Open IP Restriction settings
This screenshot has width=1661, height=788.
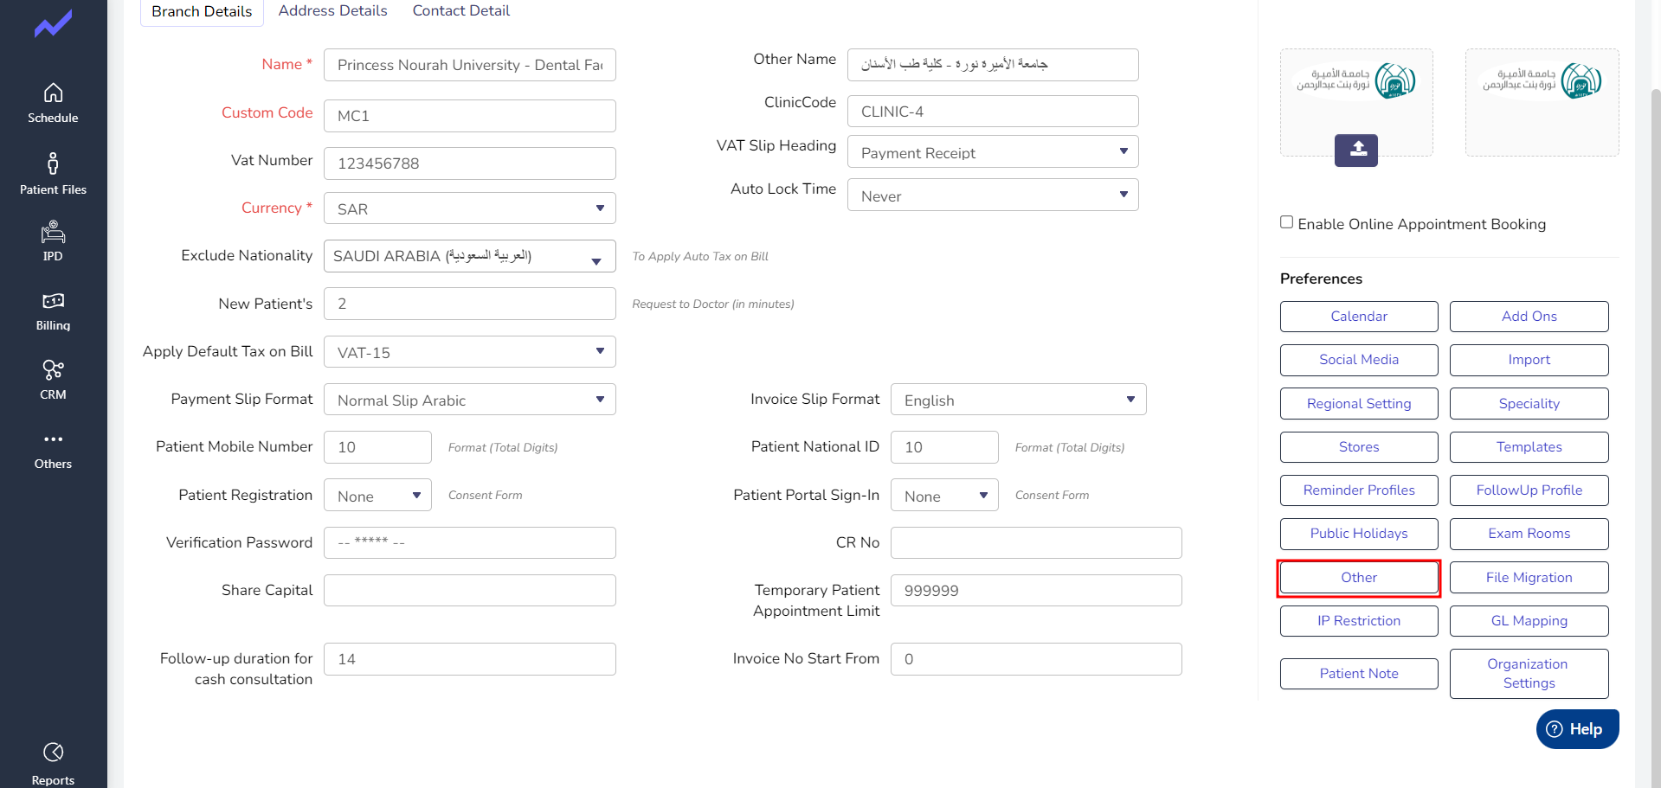pos(1359,621)
